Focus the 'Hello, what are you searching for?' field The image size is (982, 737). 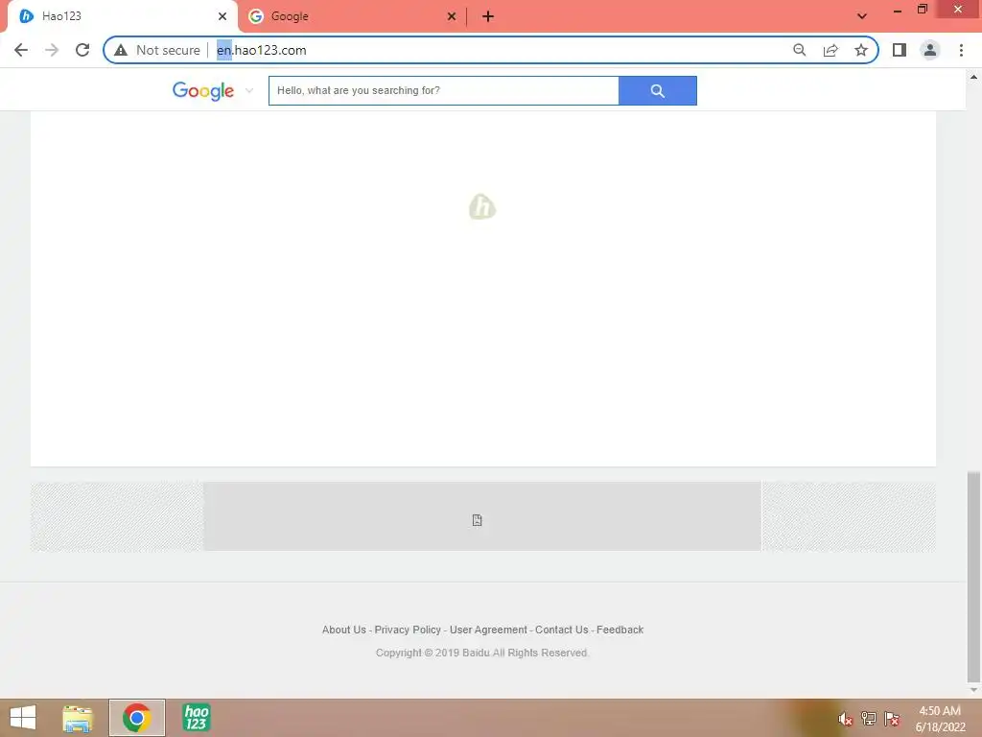443,91
